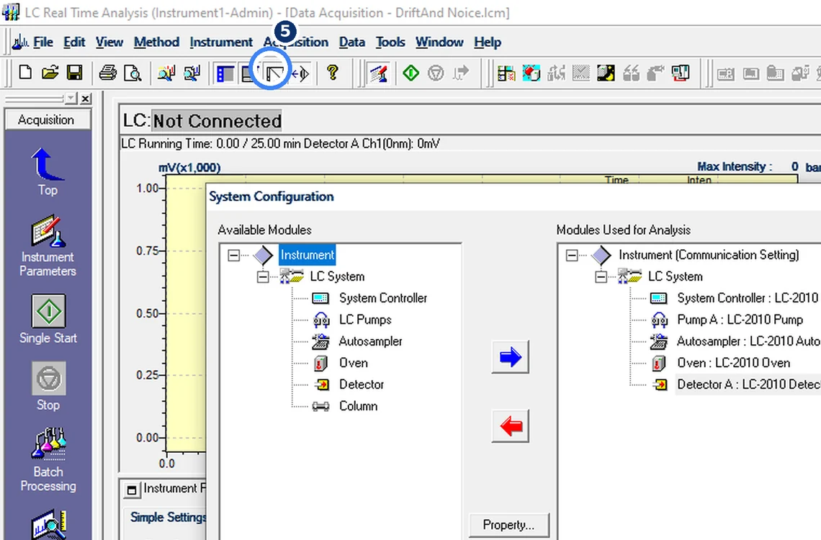Collapse LC System in Modules Used

tap(601, 276)
